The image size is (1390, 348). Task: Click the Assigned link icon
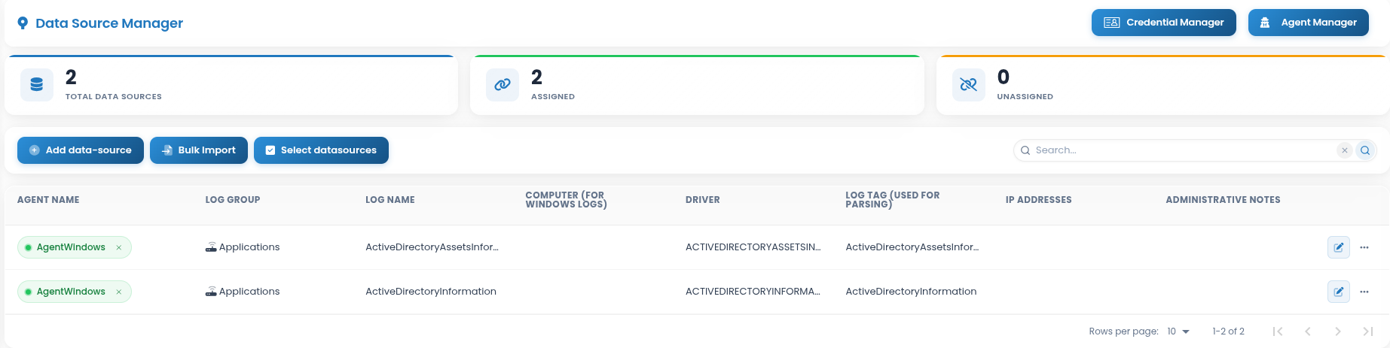(502, 85)
